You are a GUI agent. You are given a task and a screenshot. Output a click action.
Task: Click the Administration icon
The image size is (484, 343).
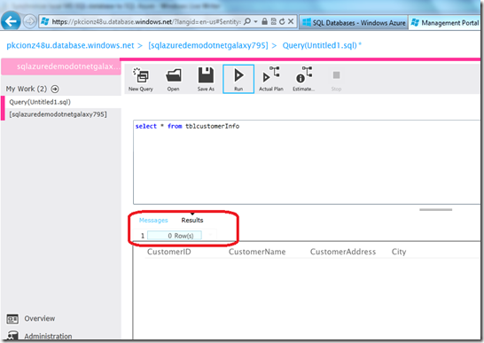click(12, 335)
